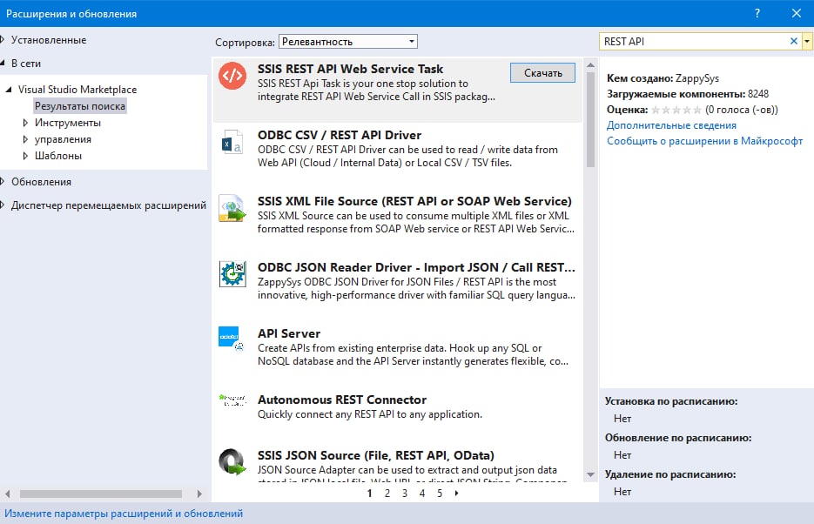
Task: Expand the Установленные section
Action: [x=3, y=40]
